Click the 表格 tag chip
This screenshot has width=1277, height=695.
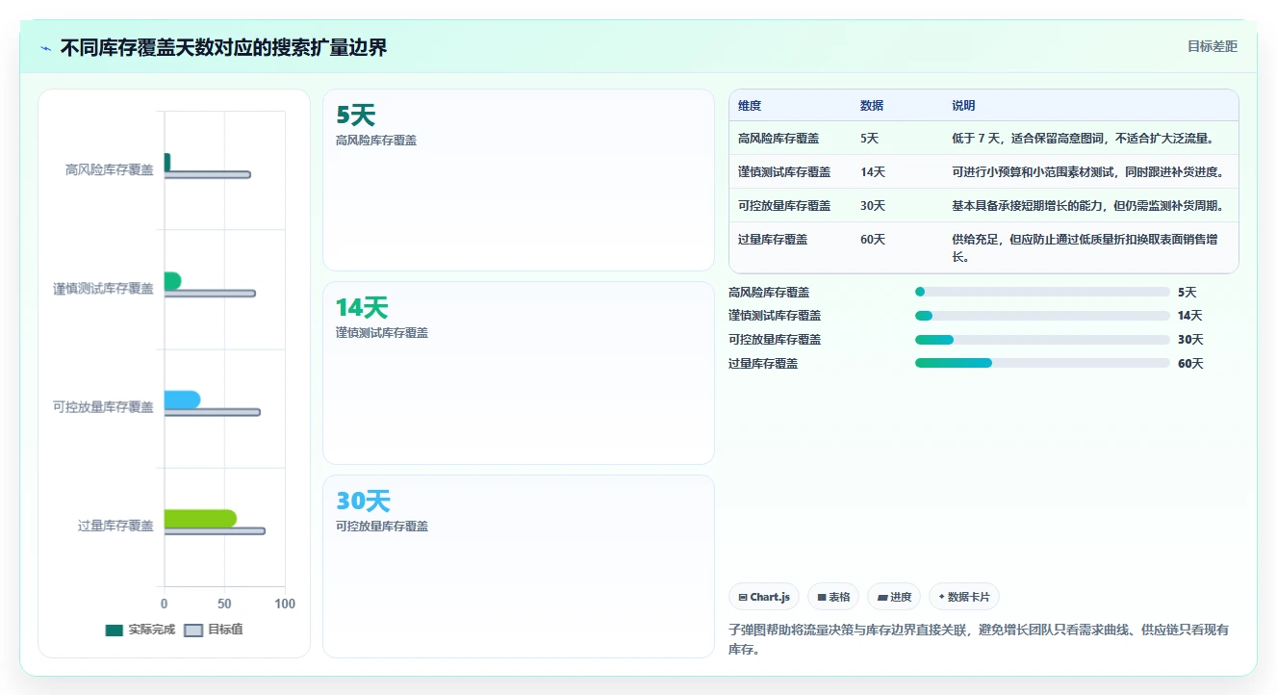833,597
